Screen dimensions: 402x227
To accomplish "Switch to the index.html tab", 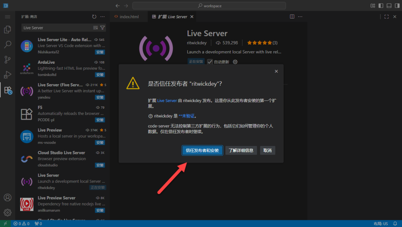I will [x=129, y=17].
